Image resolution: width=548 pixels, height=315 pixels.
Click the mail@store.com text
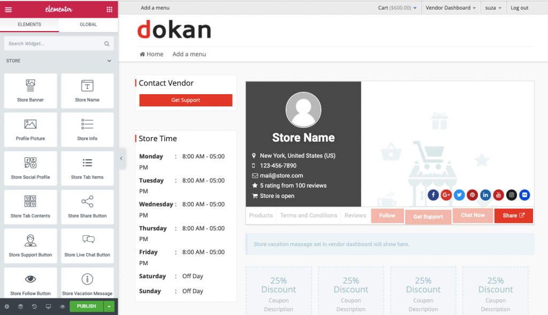click(x=281, y=175)
